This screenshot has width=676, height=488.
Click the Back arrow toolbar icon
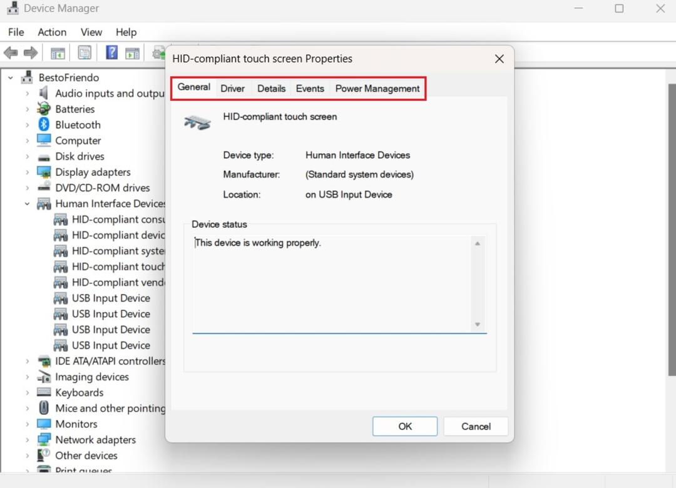[x=11, y=53]
